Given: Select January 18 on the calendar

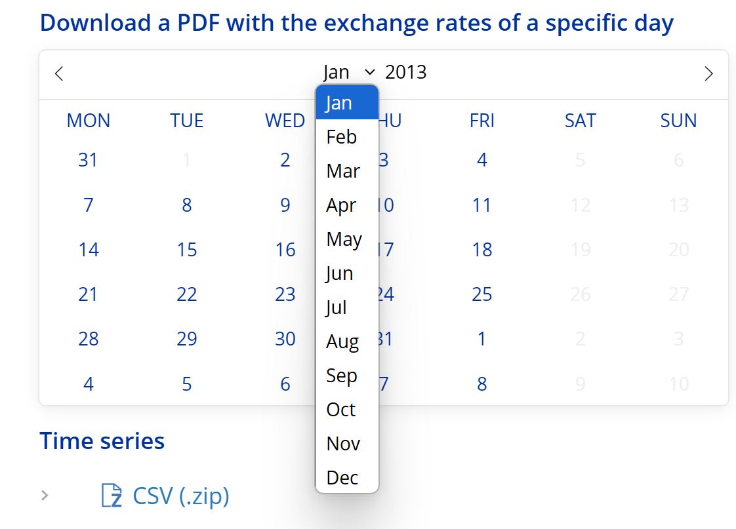Looking at the screenshot, I should click(x=482, y=249).
